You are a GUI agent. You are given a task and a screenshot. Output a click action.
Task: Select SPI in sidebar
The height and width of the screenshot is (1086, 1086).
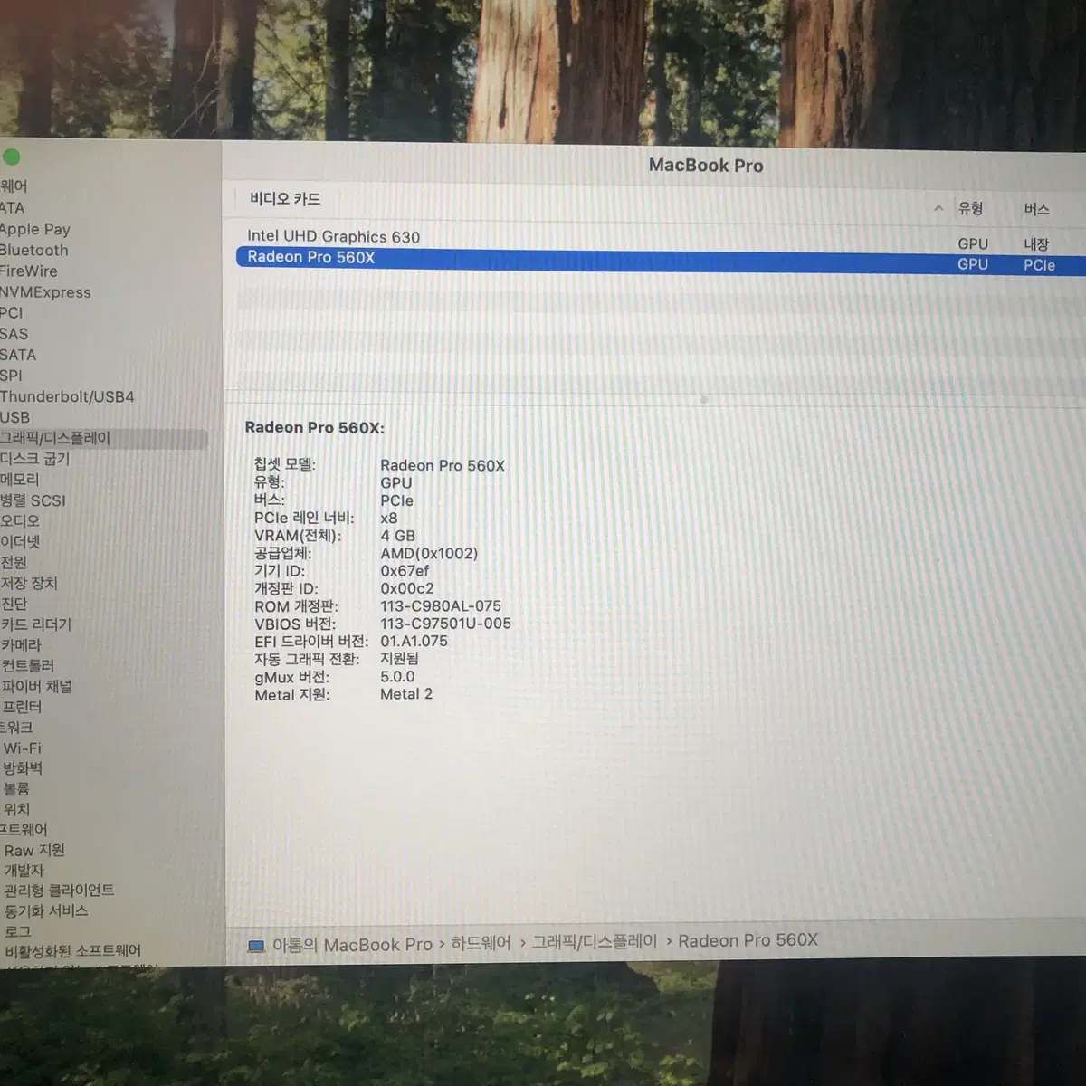pos(11,376)
